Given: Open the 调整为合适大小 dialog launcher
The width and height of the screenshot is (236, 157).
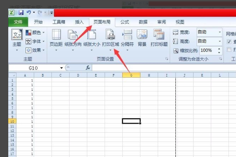Looking at the screenshot, I should [x=221, y=59].
